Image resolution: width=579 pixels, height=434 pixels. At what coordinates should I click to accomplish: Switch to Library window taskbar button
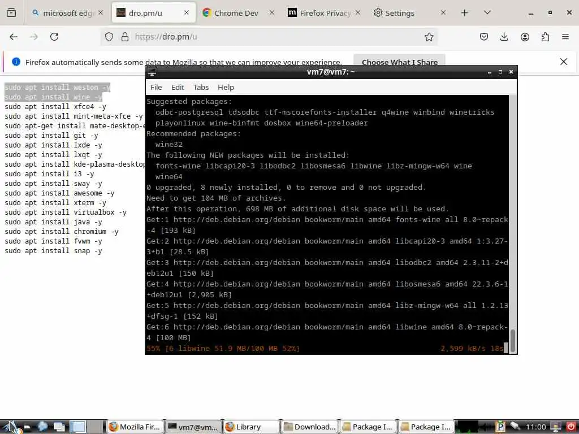coord(252,427)
